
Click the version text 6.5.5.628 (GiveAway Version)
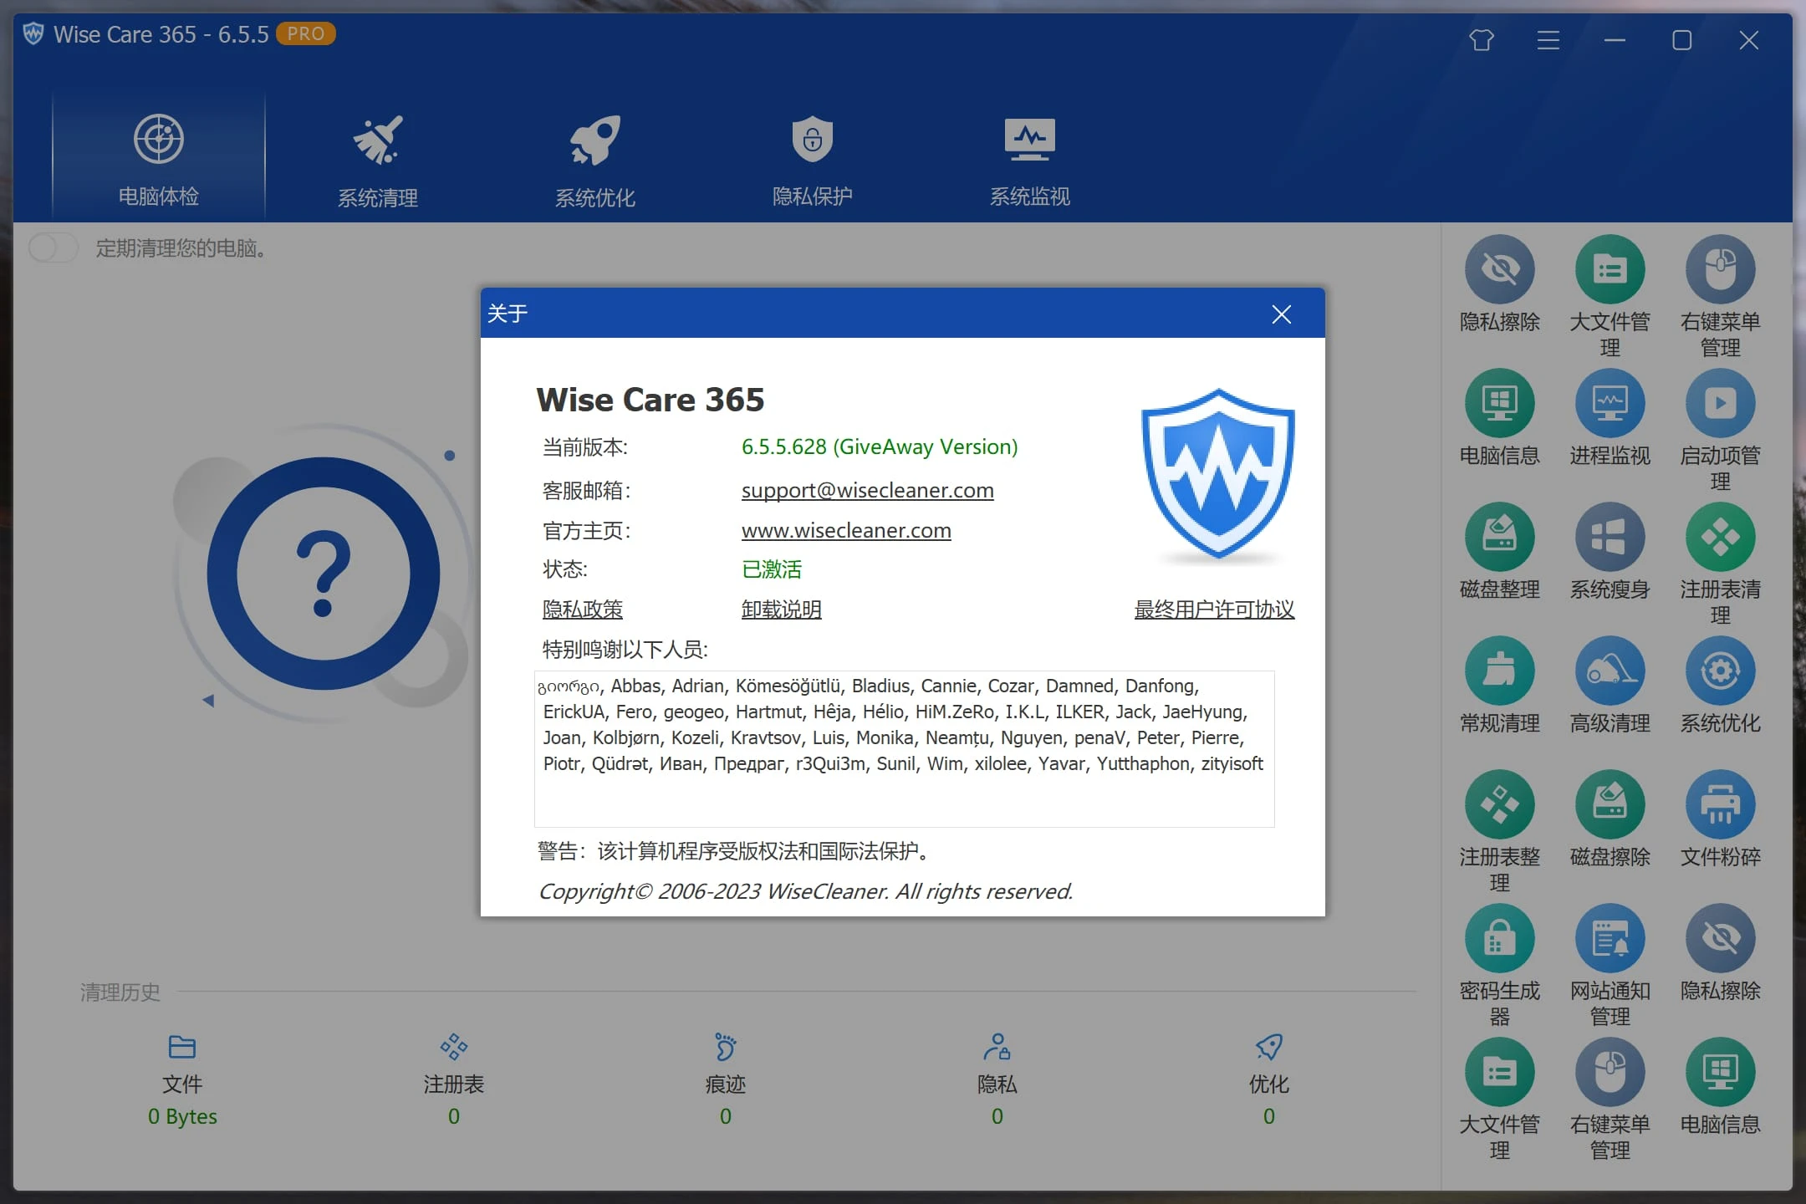880,446
